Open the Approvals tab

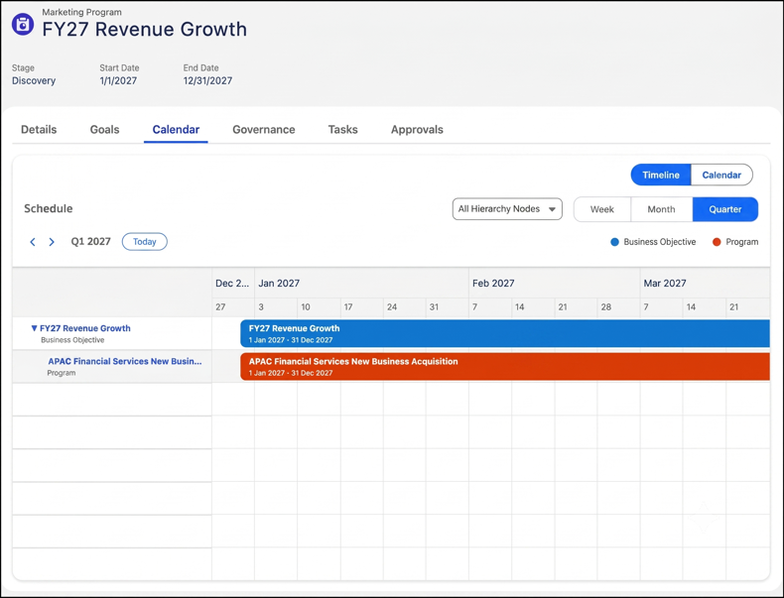point(417,129)
